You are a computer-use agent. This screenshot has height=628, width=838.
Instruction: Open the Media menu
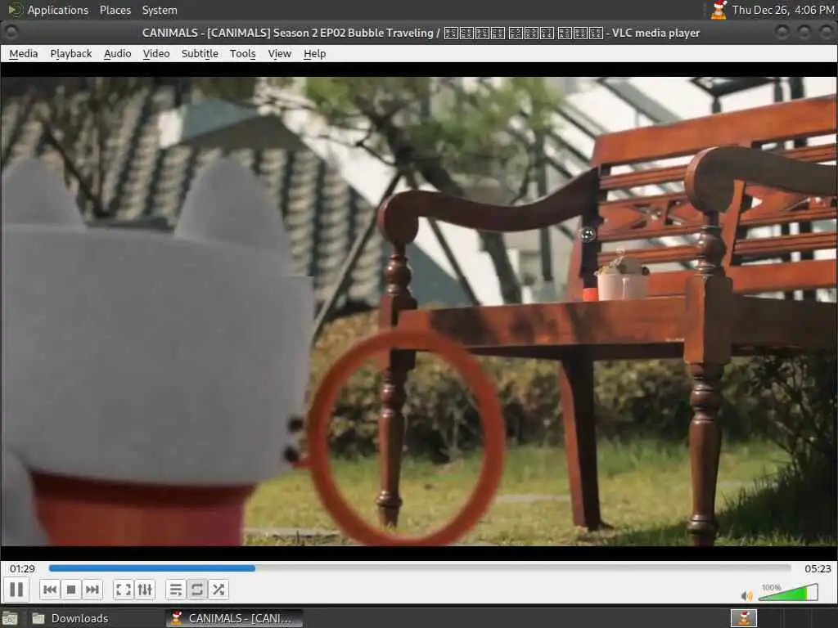(x=24, y=53)
